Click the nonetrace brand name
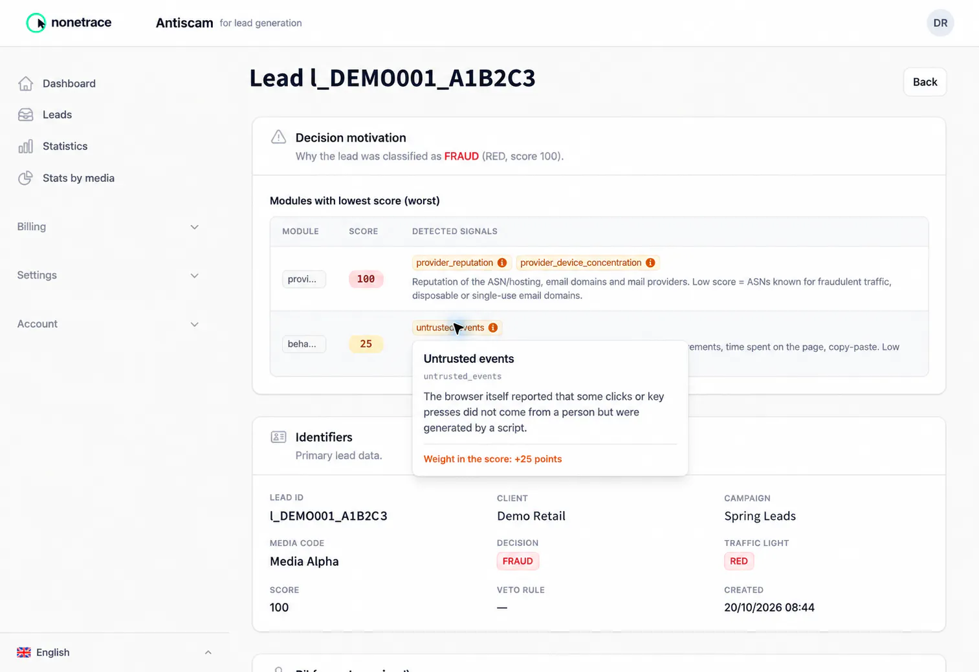Viewport: 979px width, 672px height. (x=82, y=23)
